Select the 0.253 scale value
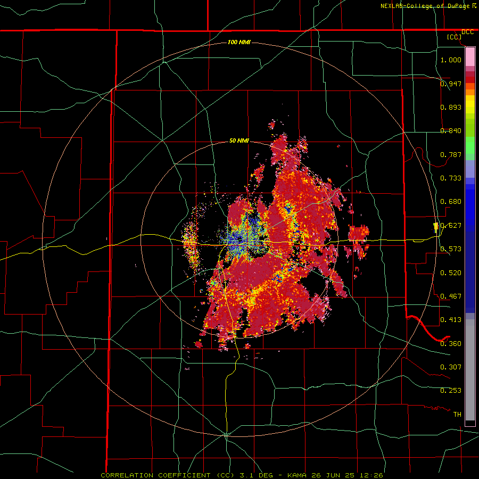Viewport: 479px width, 479px height. click(451, 391)
